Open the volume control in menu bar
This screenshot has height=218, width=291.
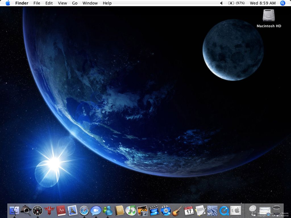coord(221,3)
